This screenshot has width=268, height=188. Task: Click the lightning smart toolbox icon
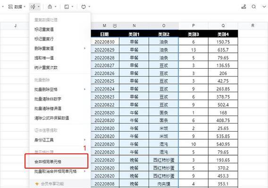click(33, 7)
